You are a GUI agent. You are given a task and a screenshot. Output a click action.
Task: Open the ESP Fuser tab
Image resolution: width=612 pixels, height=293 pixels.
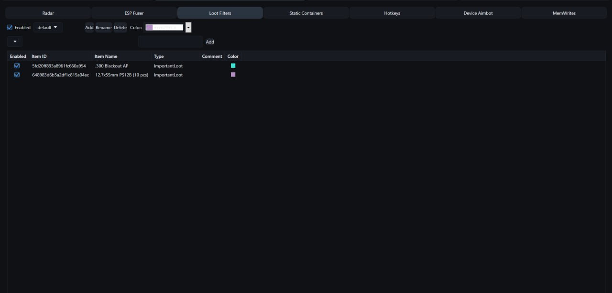(134, 13)
